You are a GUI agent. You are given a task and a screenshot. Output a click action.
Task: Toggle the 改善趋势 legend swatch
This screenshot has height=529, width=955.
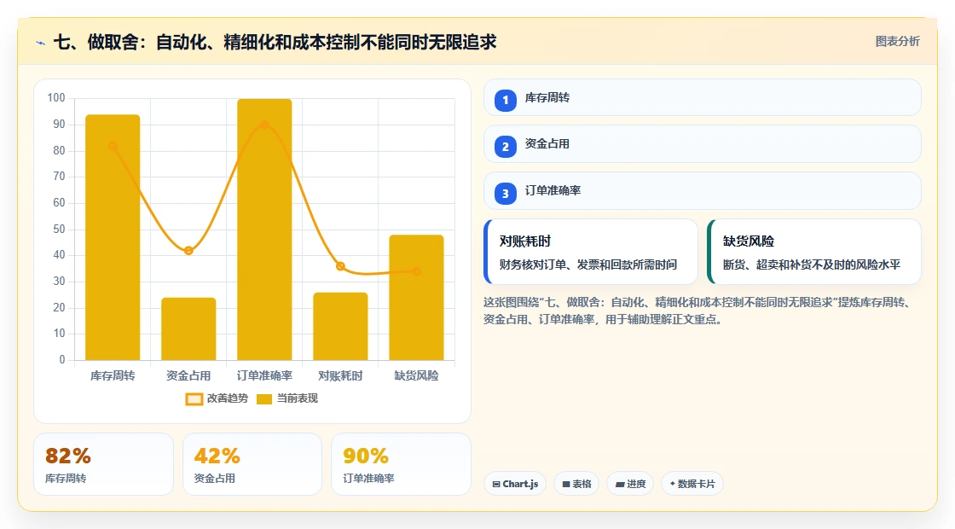pyautogui.click(x=194, y=399)
